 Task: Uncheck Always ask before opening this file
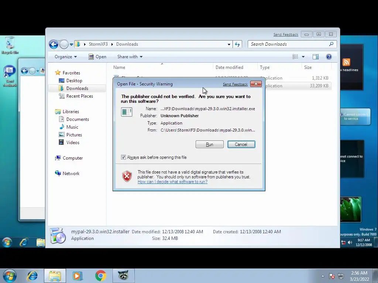[x=123, y=157]
